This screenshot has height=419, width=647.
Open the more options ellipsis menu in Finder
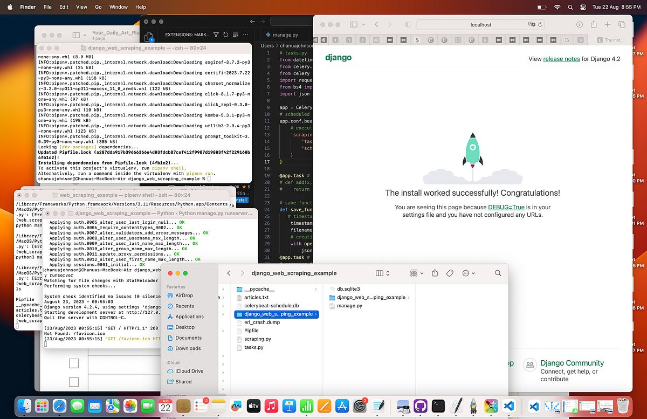coord(467,273)
